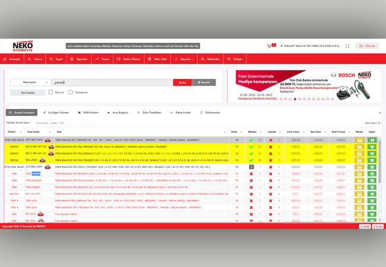Add BSC 0 986 467 720 to cart
This screenshot has height=267, width=386.
coord(372,147)
